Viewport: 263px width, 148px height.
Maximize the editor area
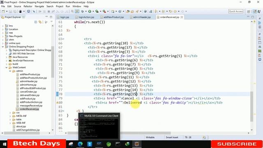[253, 17]
